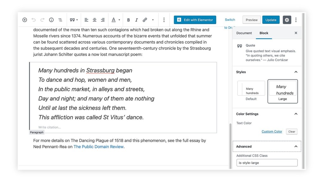
Task: Click the Undo arrow icon
Action: click(34, 20)
